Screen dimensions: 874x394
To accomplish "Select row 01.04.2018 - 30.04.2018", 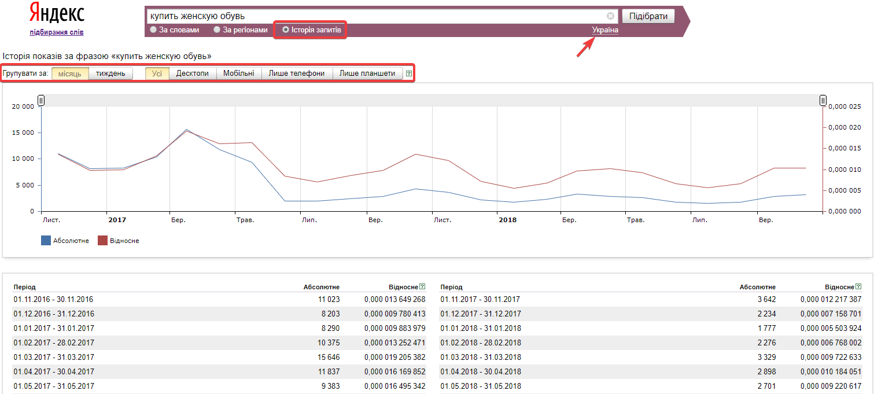I will click(x=651, y=371).
